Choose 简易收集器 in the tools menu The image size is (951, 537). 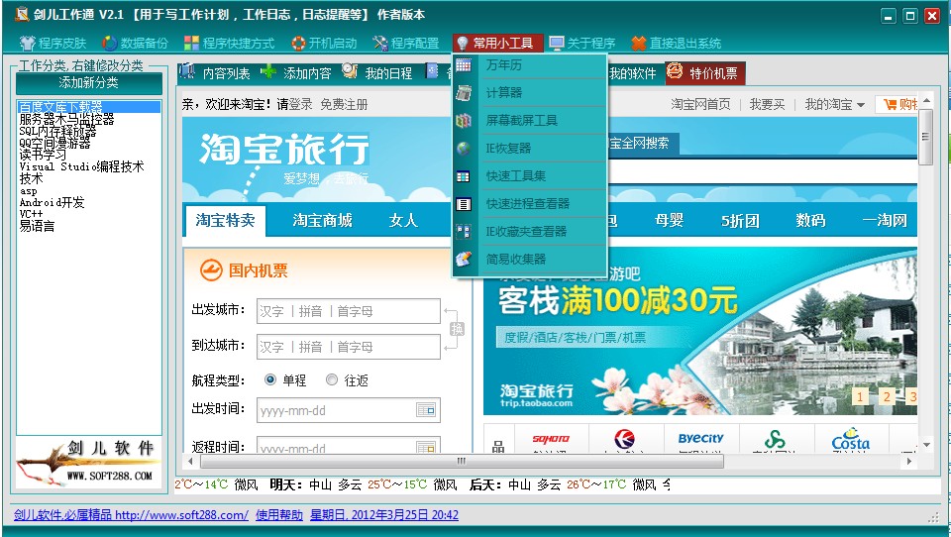(x=530, y=260)
